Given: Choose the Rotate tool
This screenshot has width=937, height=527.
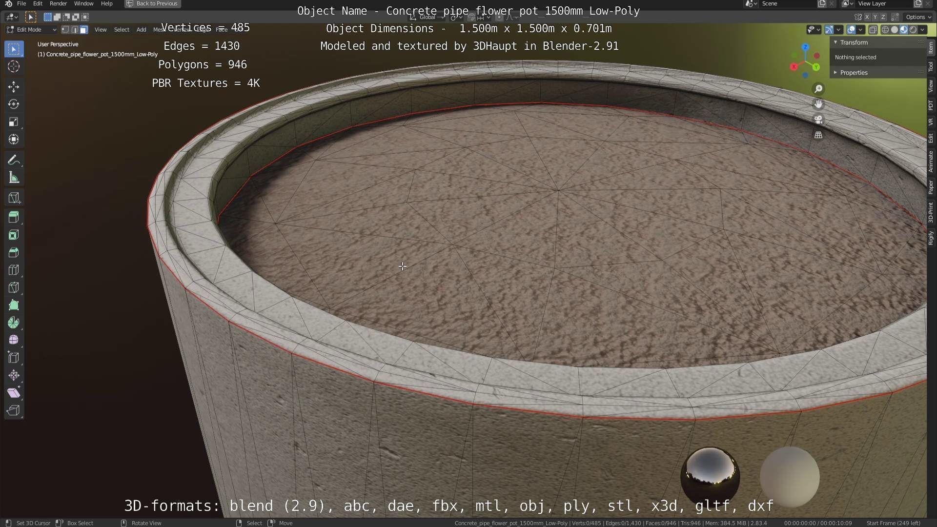Looking at the screenshot, I should [x=14, y=104].
